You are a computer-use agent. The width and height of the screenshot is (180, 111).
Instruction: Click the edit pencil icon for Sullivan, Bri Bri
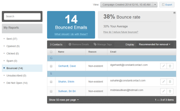click(163, 91)
